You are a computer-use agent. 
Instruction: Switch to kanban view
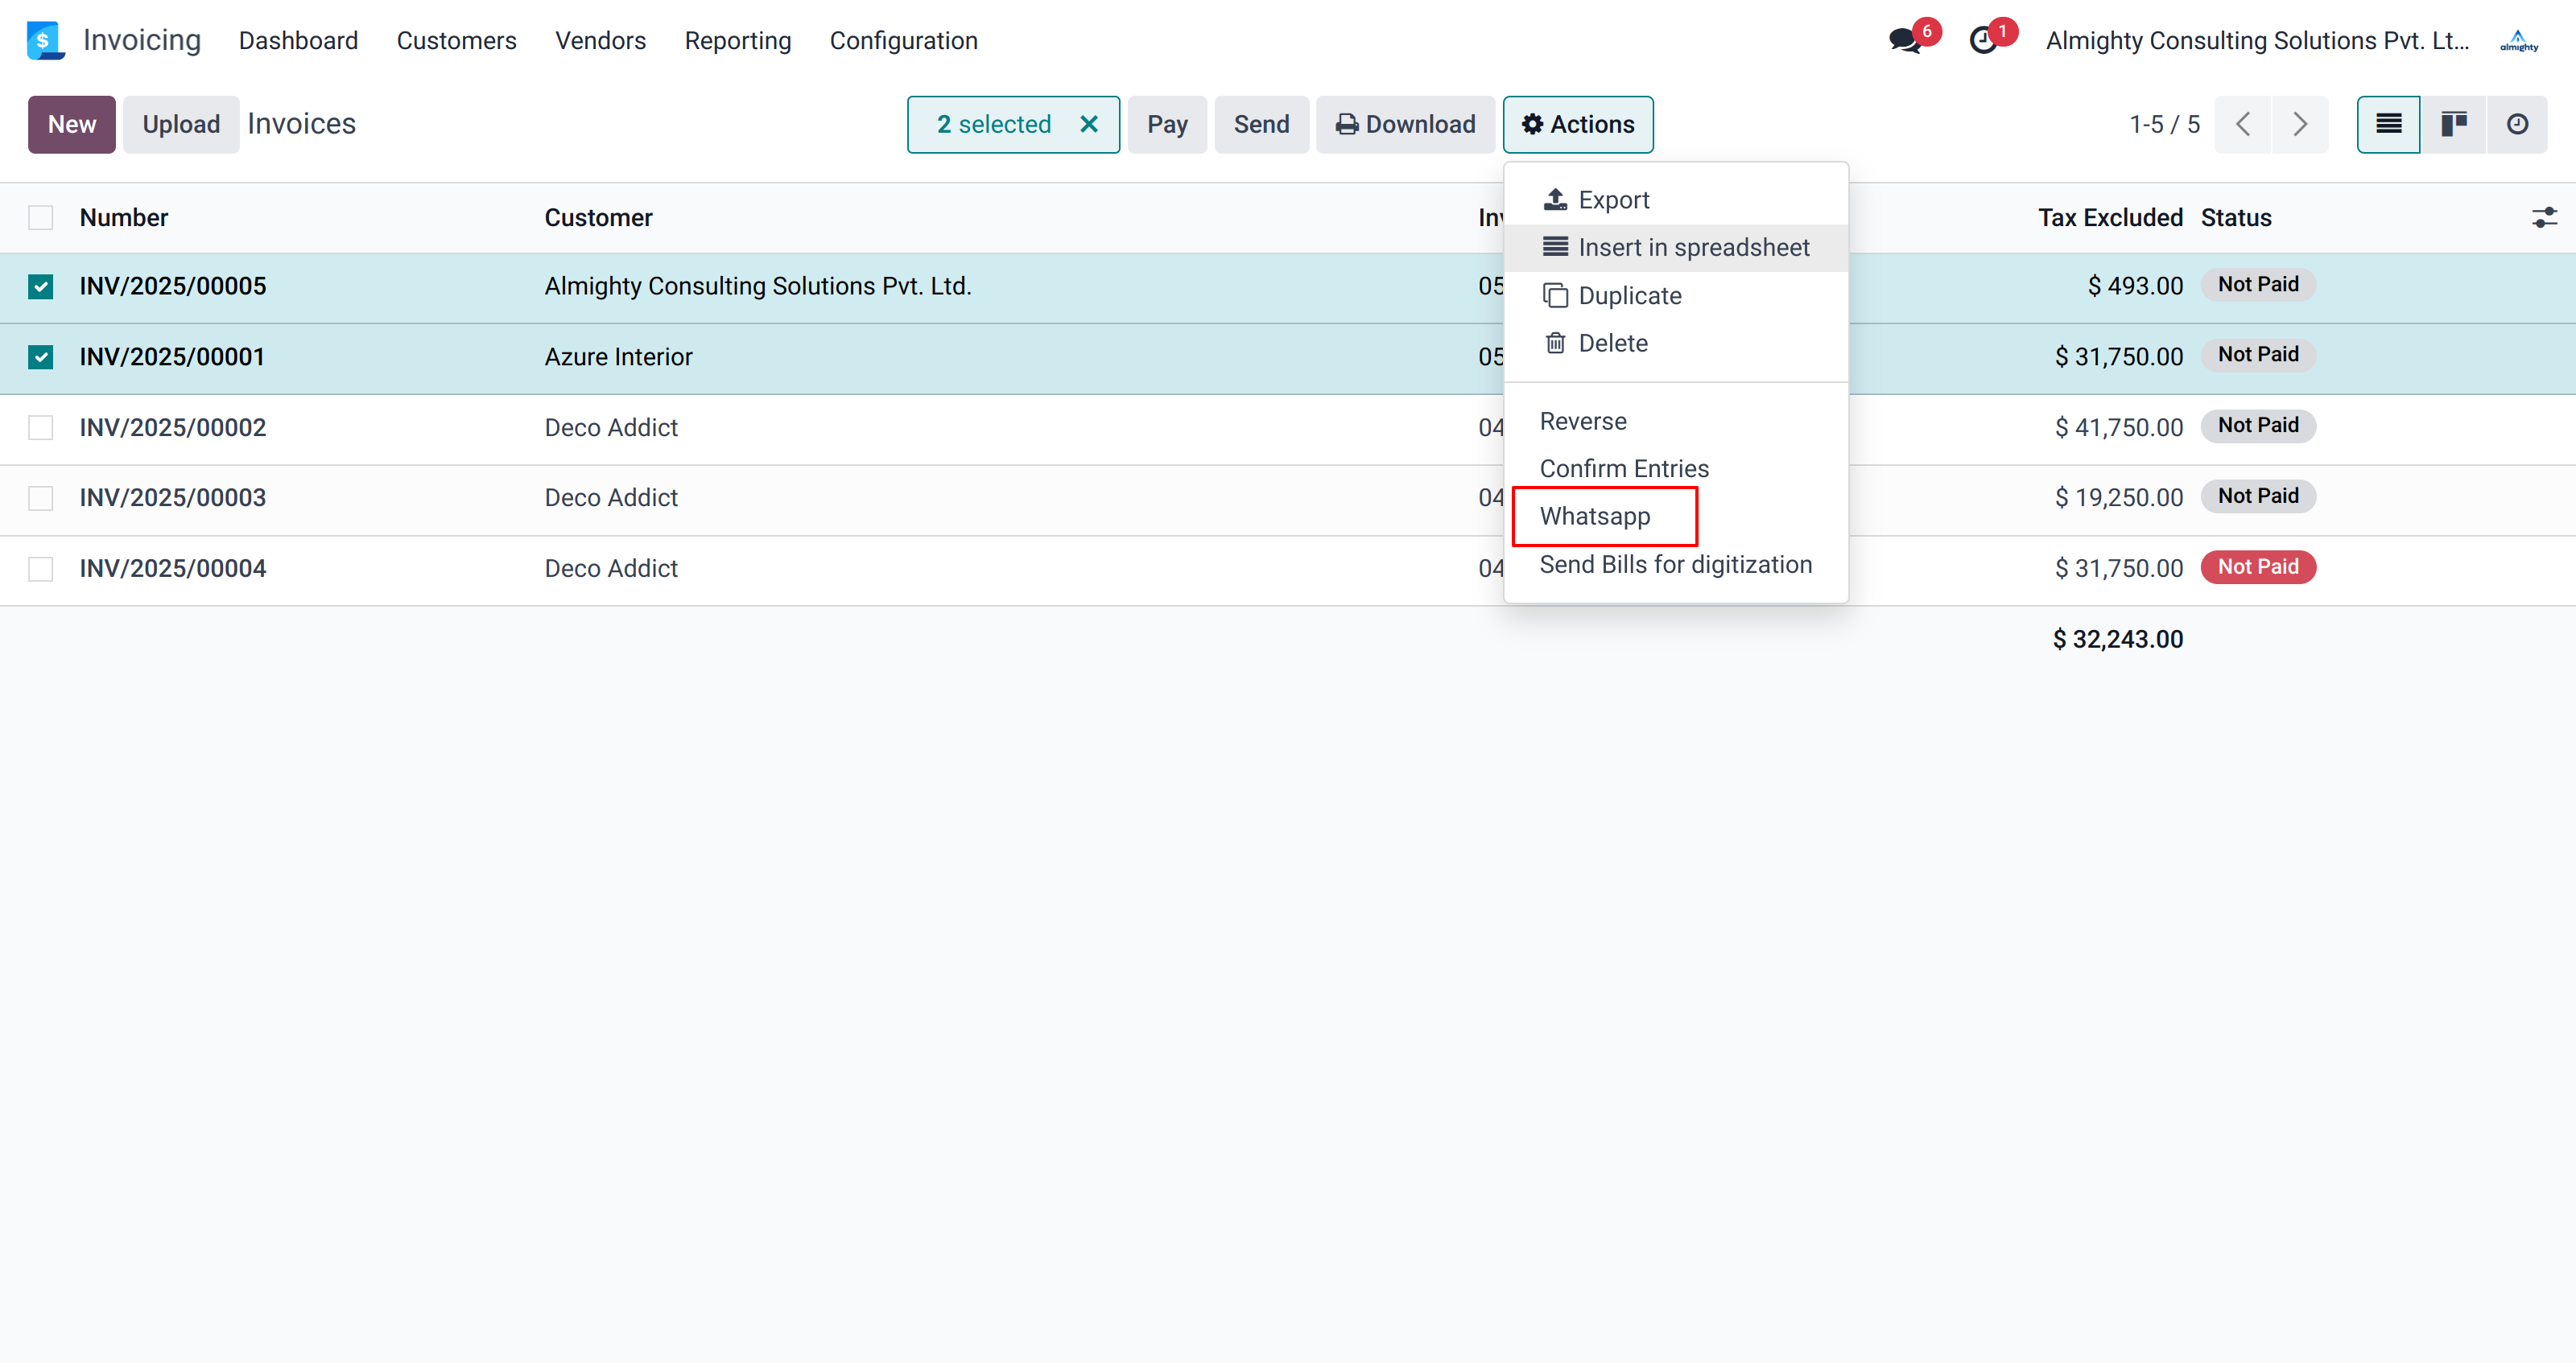tap(2453, 124)
